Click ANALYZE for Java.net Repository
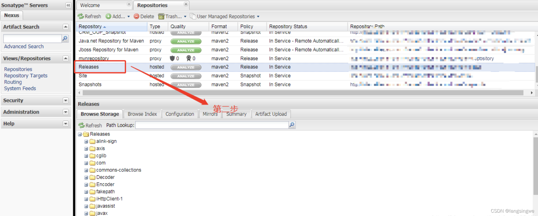Viewport: 538px width, 216px height. [x=186, y=41]
